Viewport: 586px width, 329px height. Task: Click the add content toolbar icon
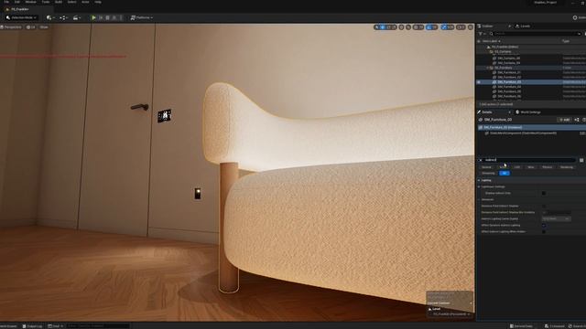pyautogui.click(x=50, y=17)
